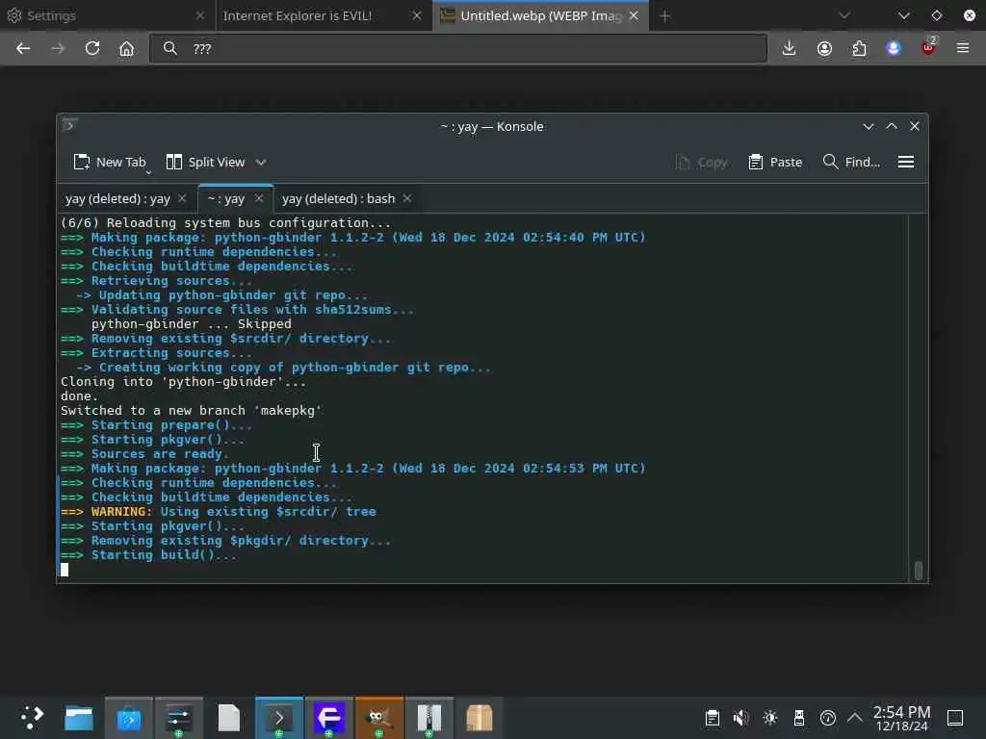Click the Konsole terminal scrollbar handle
Screen dimensions: 986x739
click(x=918, y=570)
